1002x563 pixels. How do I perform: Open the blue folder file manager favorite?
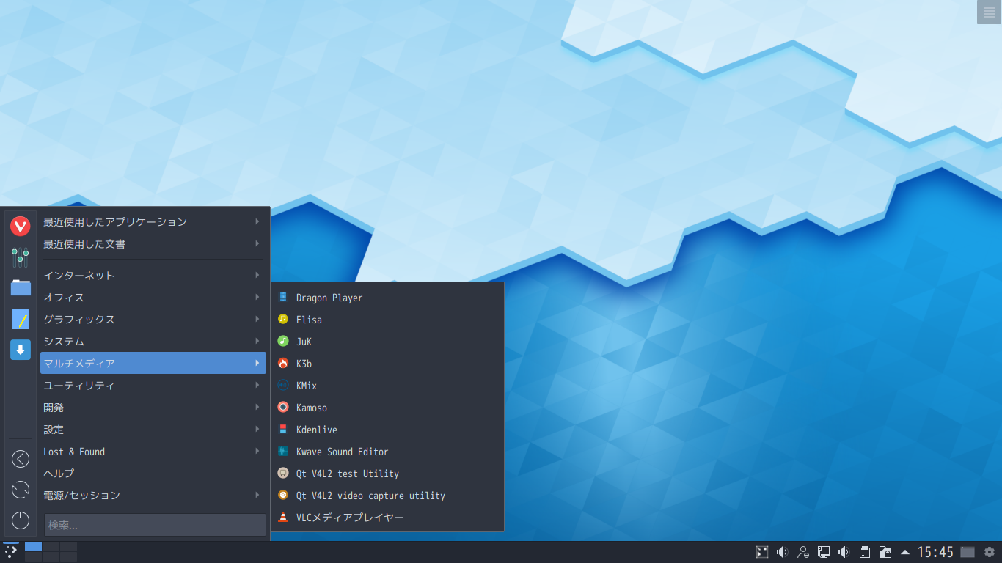(21, 287)
